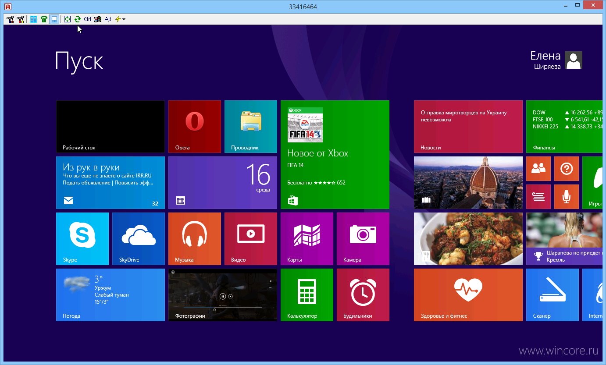Screen dimensions: 606x365
Task: Open the Будильники alarm clock tile
Action: click(x=363, y=295)
